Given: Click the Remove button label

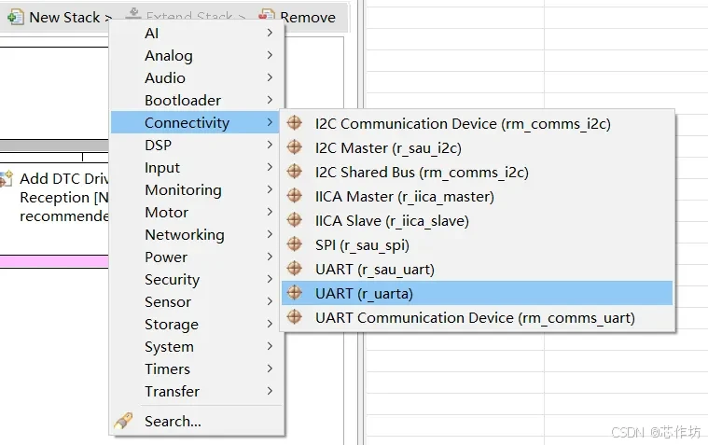Looking at the screenshot, I should (308, 17).
